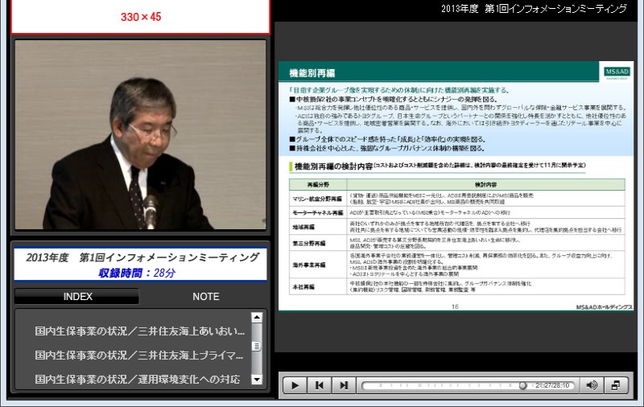
Task: Click the 収録時間:28分 label
Action: 137,273
